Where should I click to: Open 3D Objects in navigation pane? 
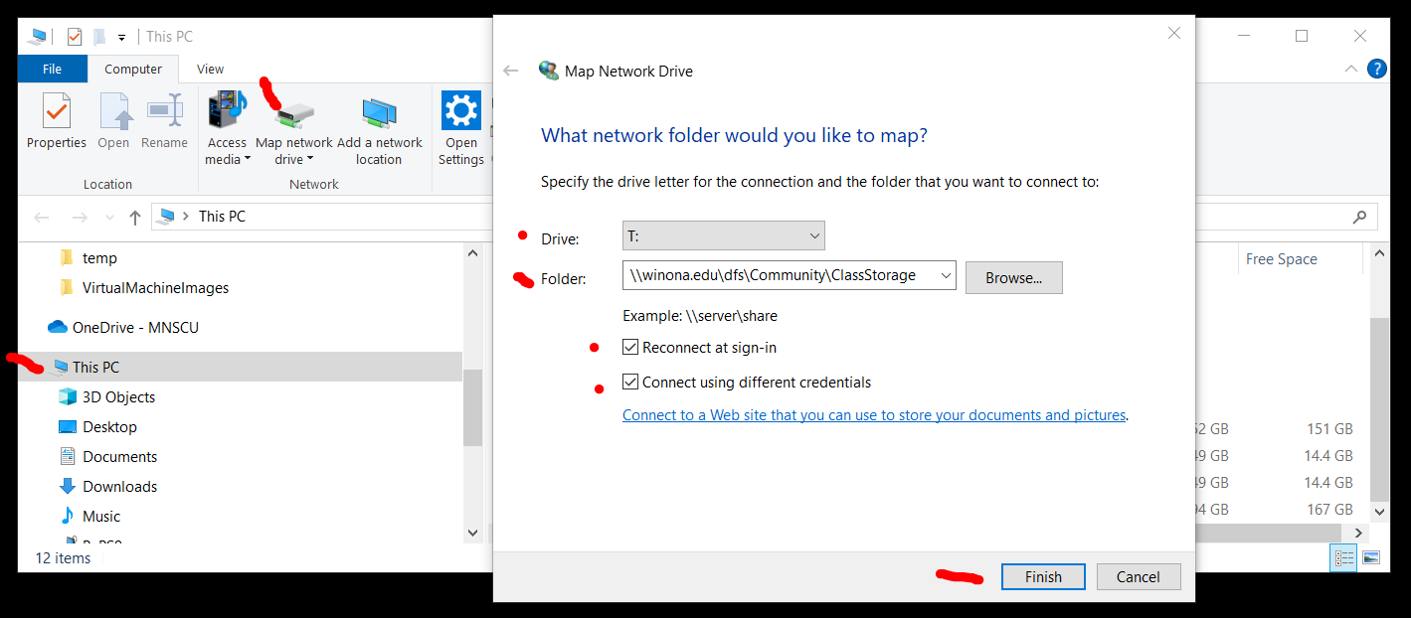click(x=118, y=397)
